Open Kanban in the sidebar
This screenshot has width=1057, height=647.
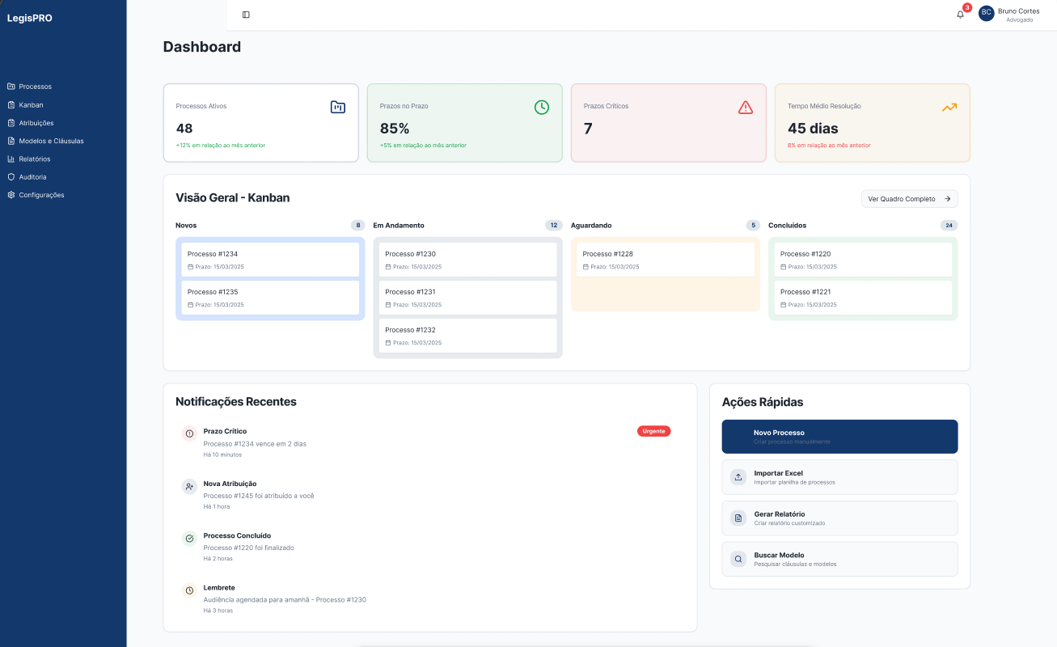point(31,104)
